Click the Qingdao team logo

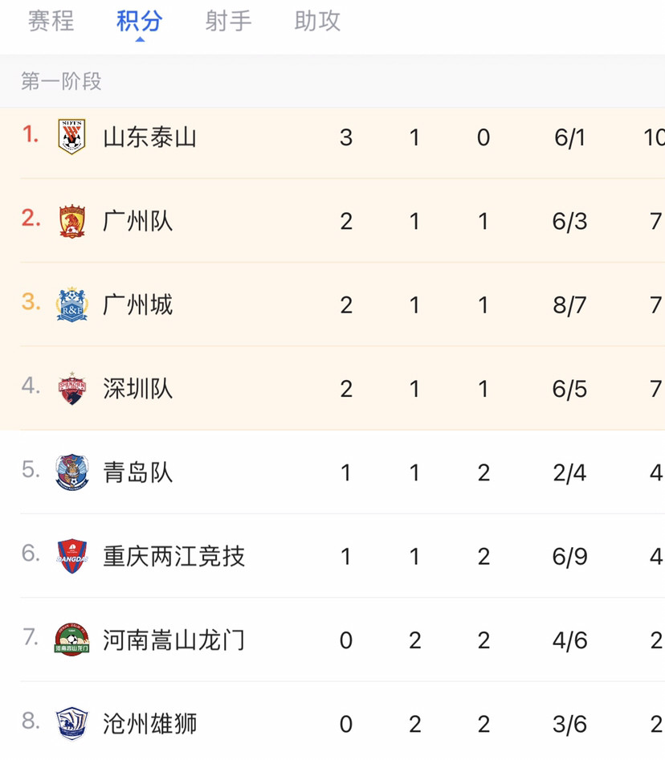click(x=71, y=472)
